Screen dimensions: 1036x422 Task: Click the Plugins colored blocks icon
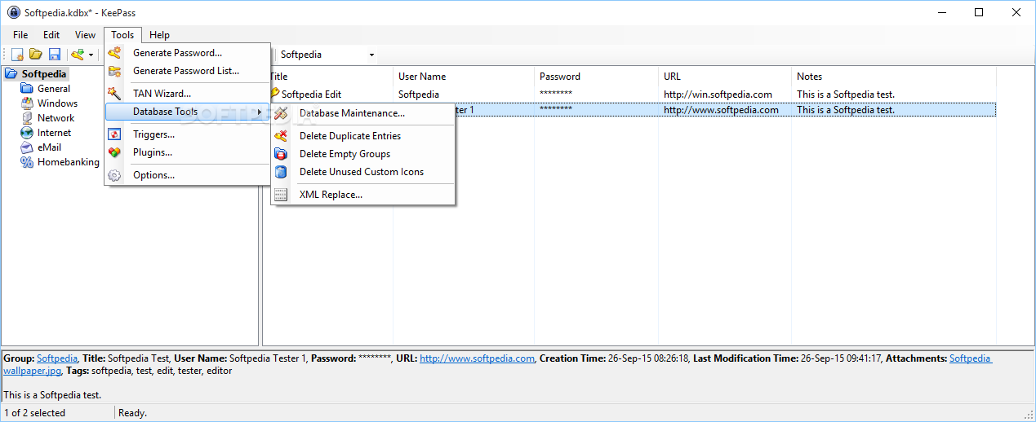[115, 152]
